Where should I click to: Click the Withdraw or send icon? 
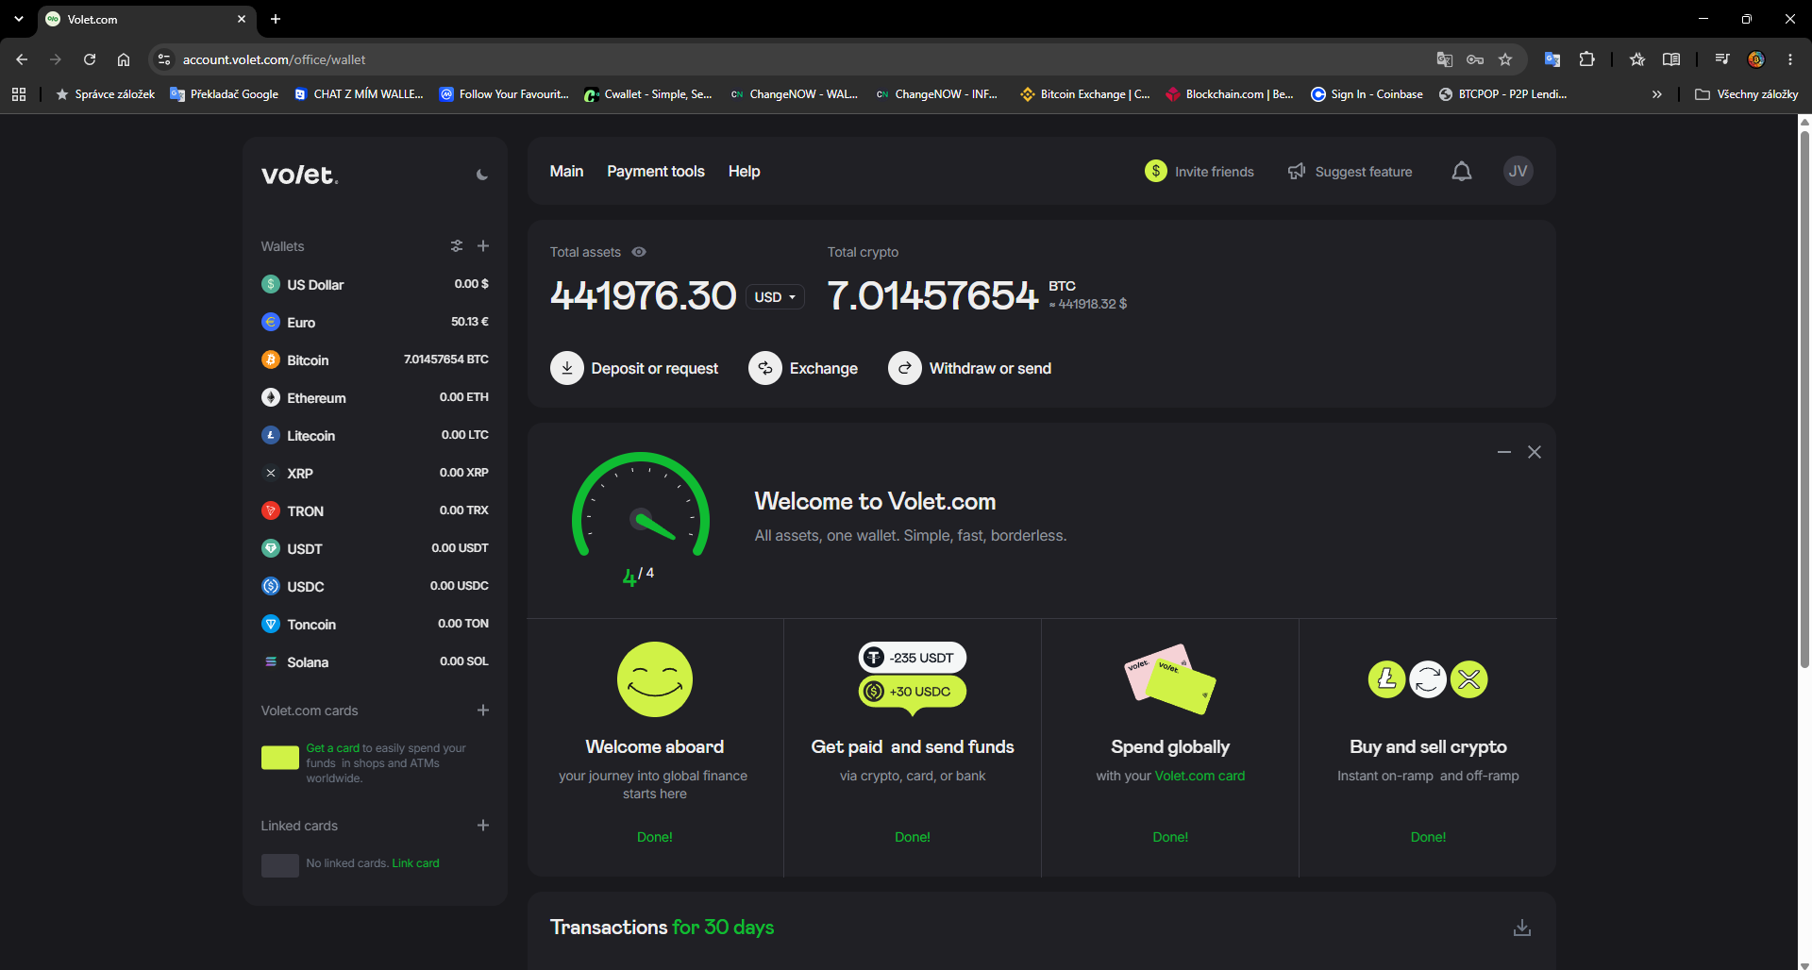[x=905, y=368]
